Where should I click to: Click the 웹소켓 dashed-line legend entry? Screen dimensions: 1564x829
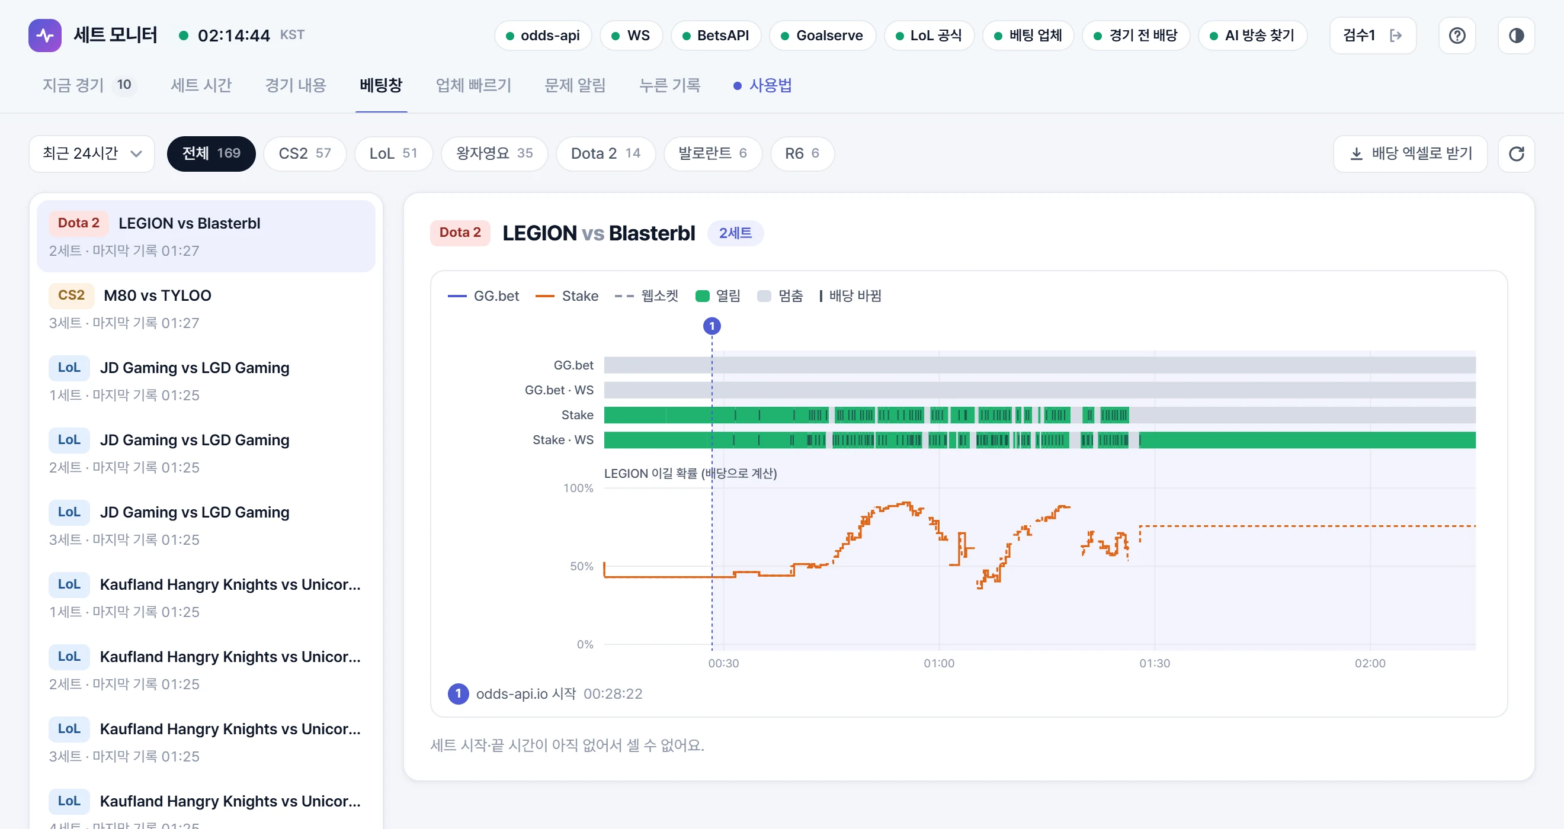click(x=646, y=295)
